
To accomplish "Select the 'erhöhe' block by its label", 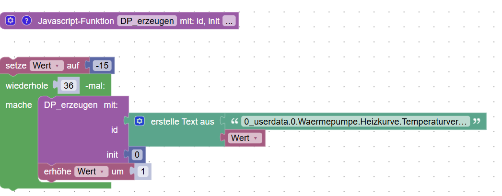I will (x=58, y=172).
